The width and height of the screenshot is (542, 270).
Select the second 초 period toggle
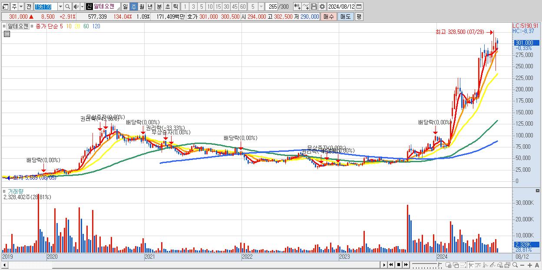[167, 7]
